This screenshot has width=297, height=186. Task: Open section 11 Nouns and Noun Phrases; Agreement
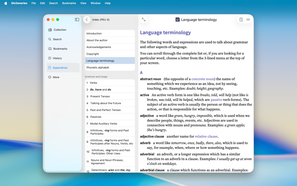(x=110, y=161)
